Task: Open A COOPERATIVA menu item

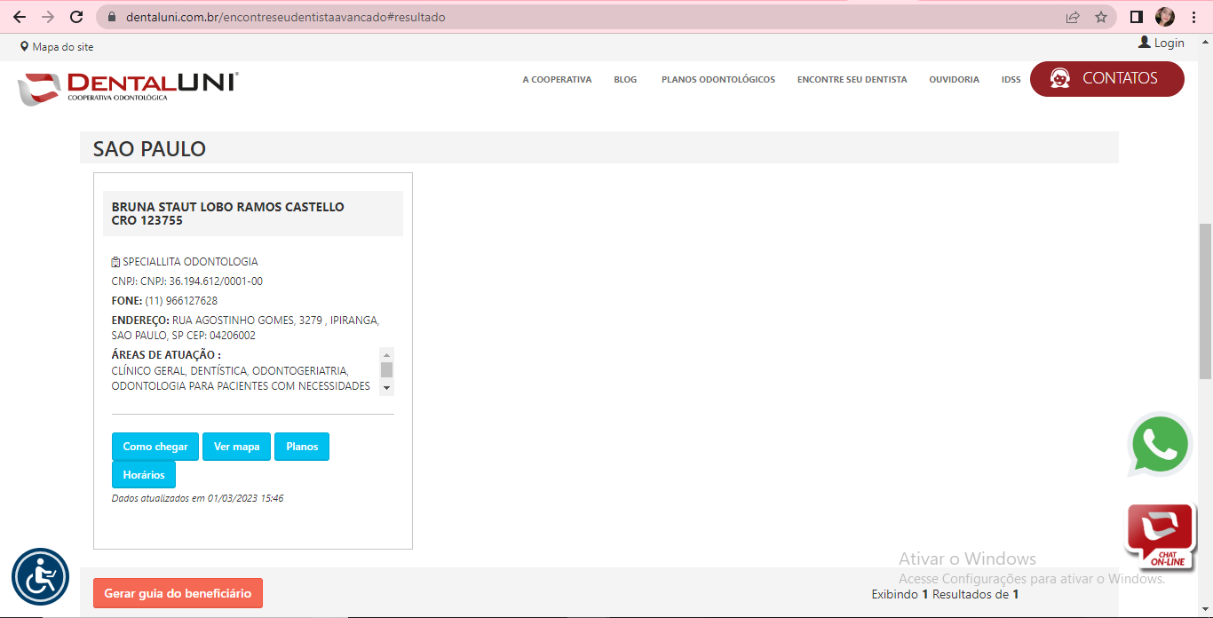Action: pyautogui.click(x=557, y=79)
